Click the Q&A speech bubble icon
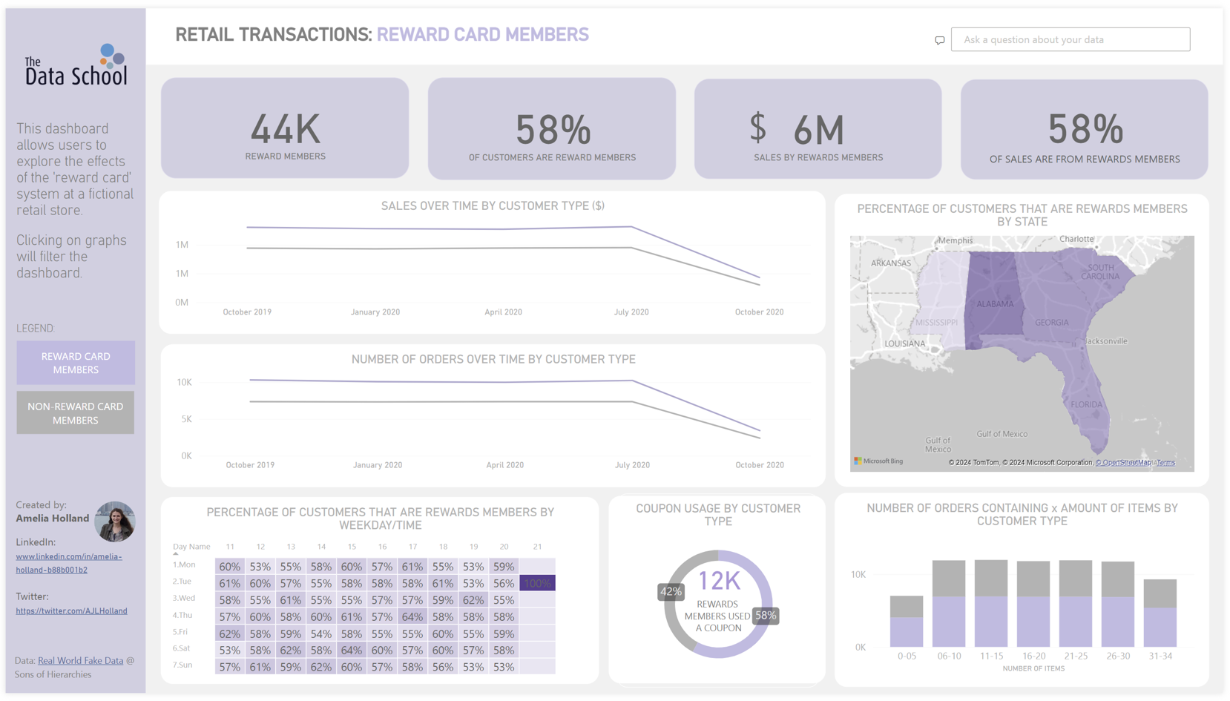The width and height of the screenshot is (1230, 701). (x=939, y=40)
